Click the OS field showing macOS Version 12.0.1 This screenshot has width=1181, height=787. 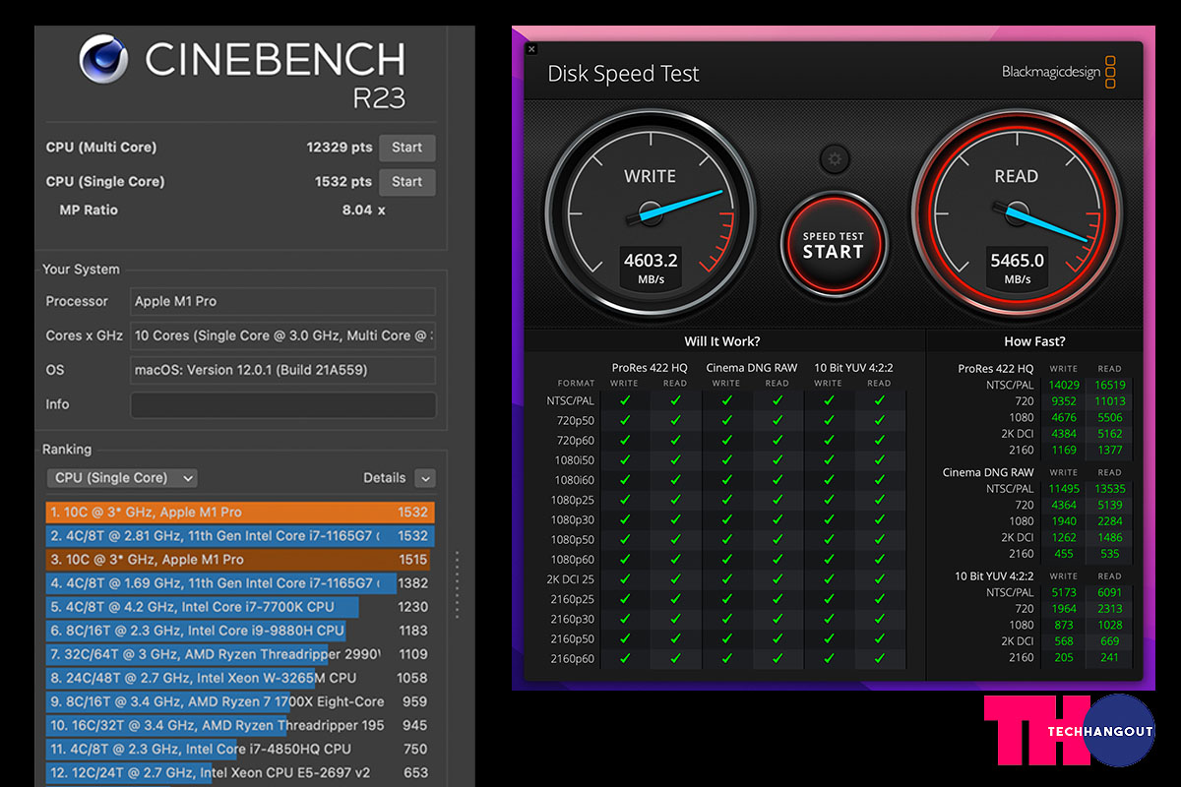coord(282,370)
